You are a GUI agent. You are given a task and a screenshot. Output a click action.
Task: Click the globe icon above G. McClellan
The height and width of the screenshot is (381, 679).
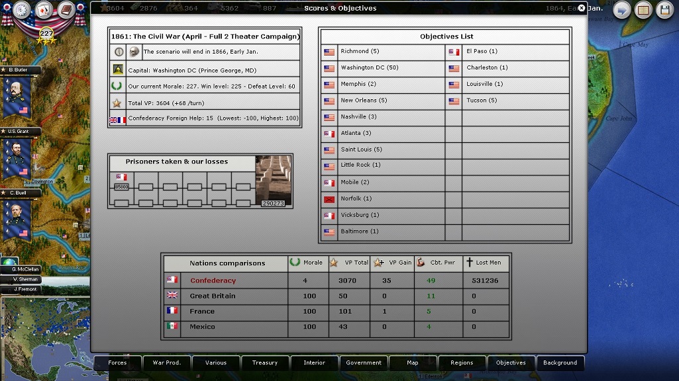9,262
